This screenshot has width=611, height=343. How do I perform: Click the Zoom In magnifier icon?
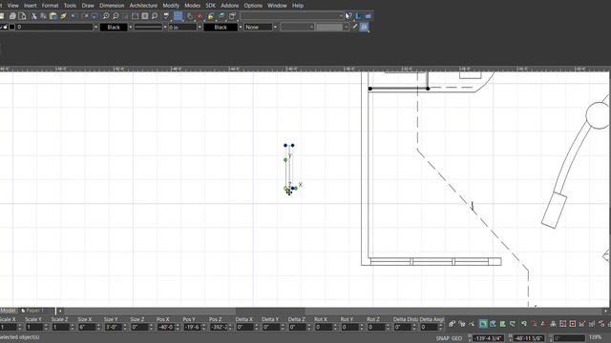(x=106, y=16)
